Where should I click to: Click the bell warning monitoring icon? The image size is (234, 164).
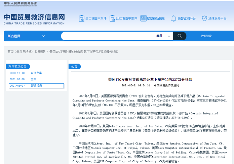point(174,18)
